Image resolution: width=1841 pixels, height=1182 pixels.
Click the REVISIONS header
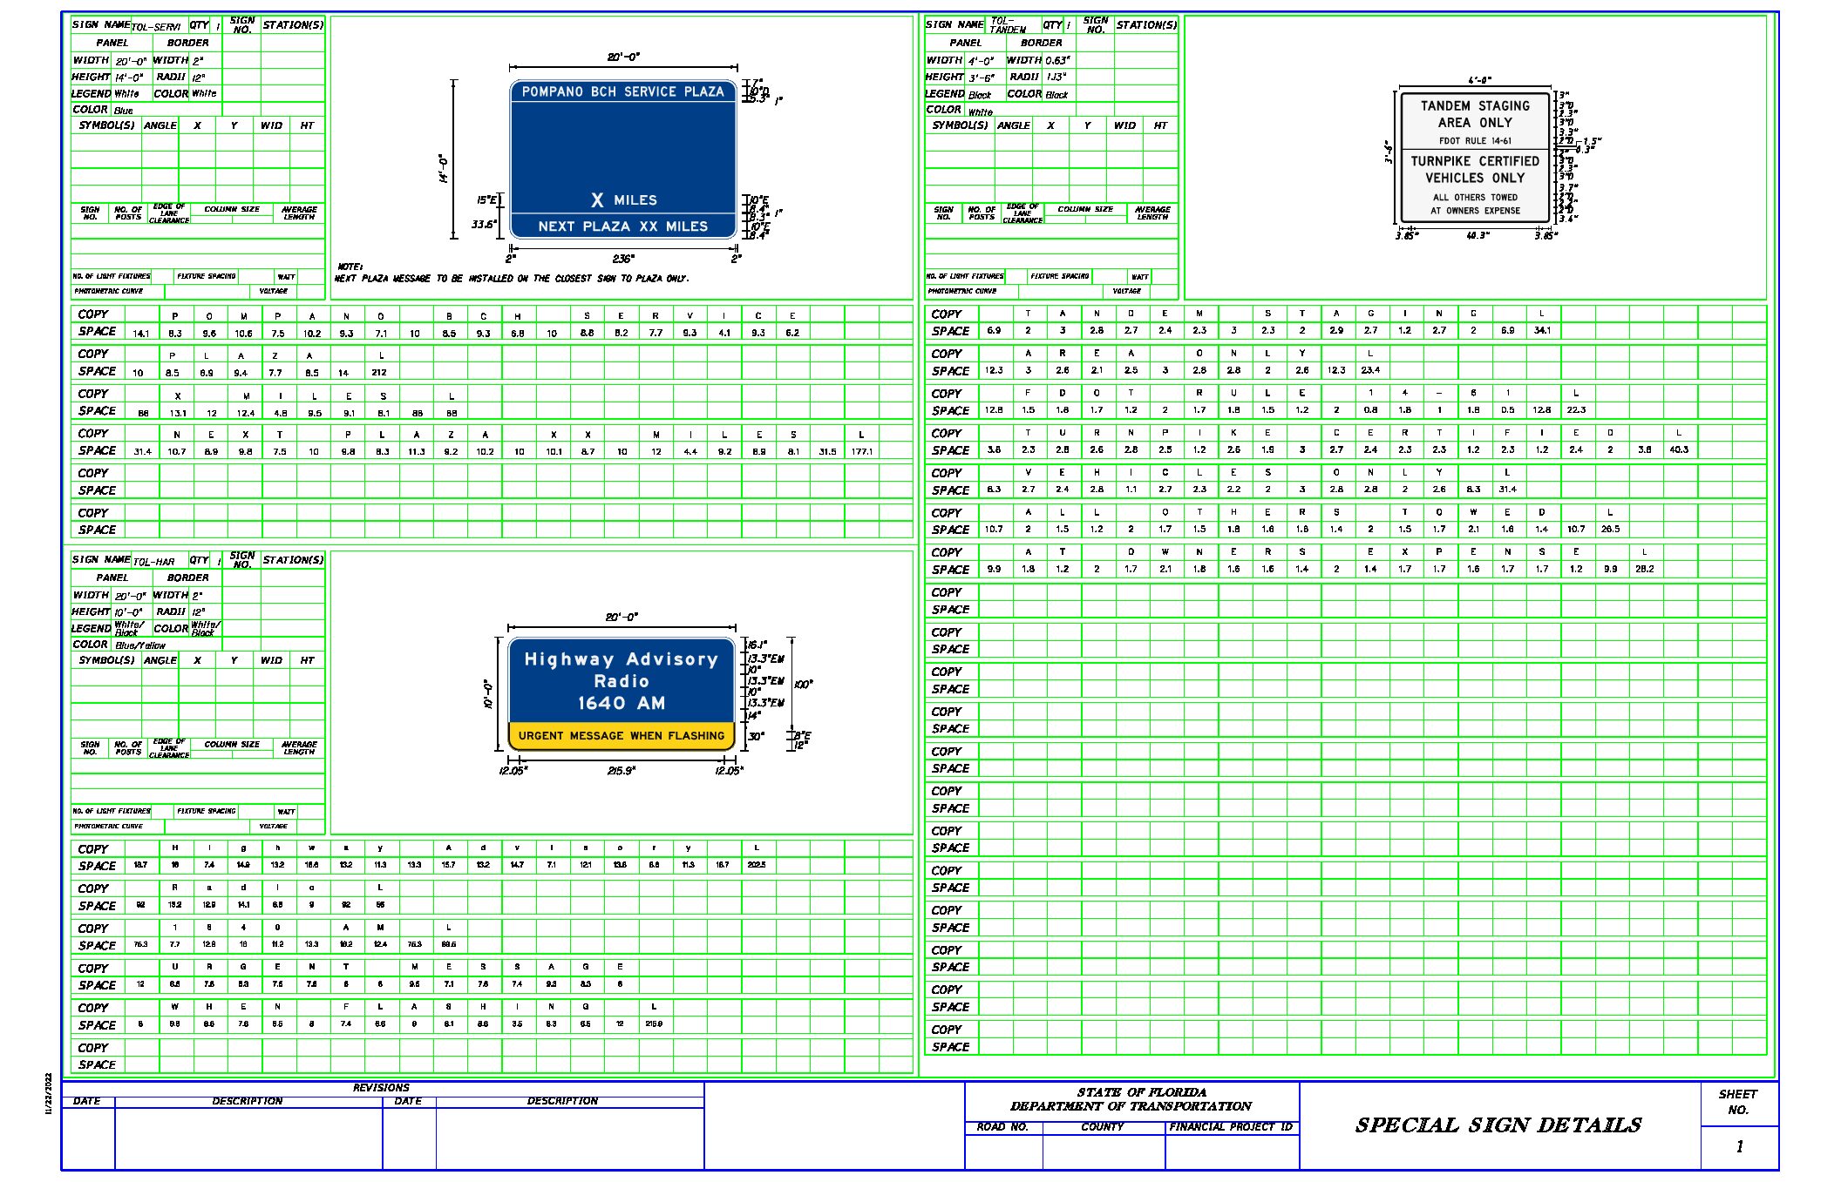point(381,1088)
